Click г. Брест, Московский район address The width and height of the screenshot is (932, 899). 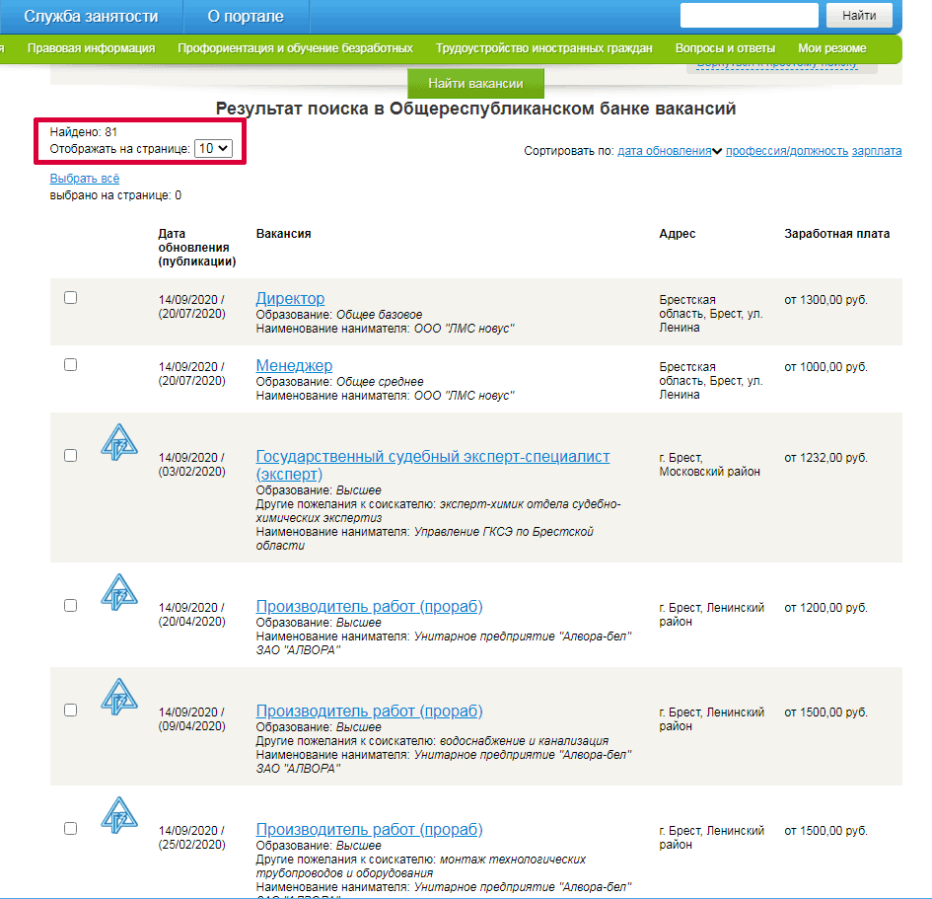(710, 465)
